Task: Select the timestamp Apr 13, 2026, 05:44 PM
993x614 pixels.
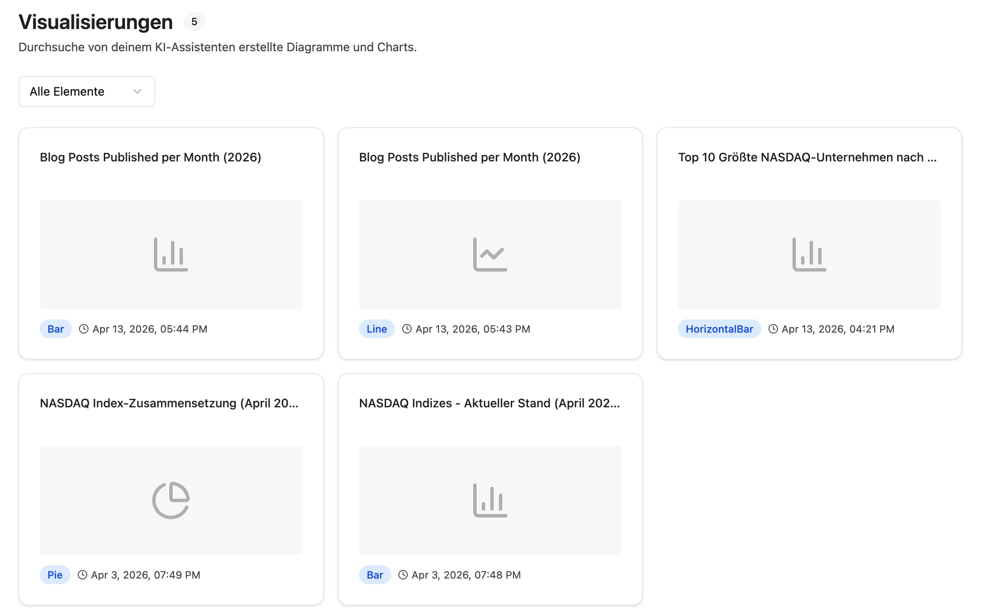Action: (150, 329)
